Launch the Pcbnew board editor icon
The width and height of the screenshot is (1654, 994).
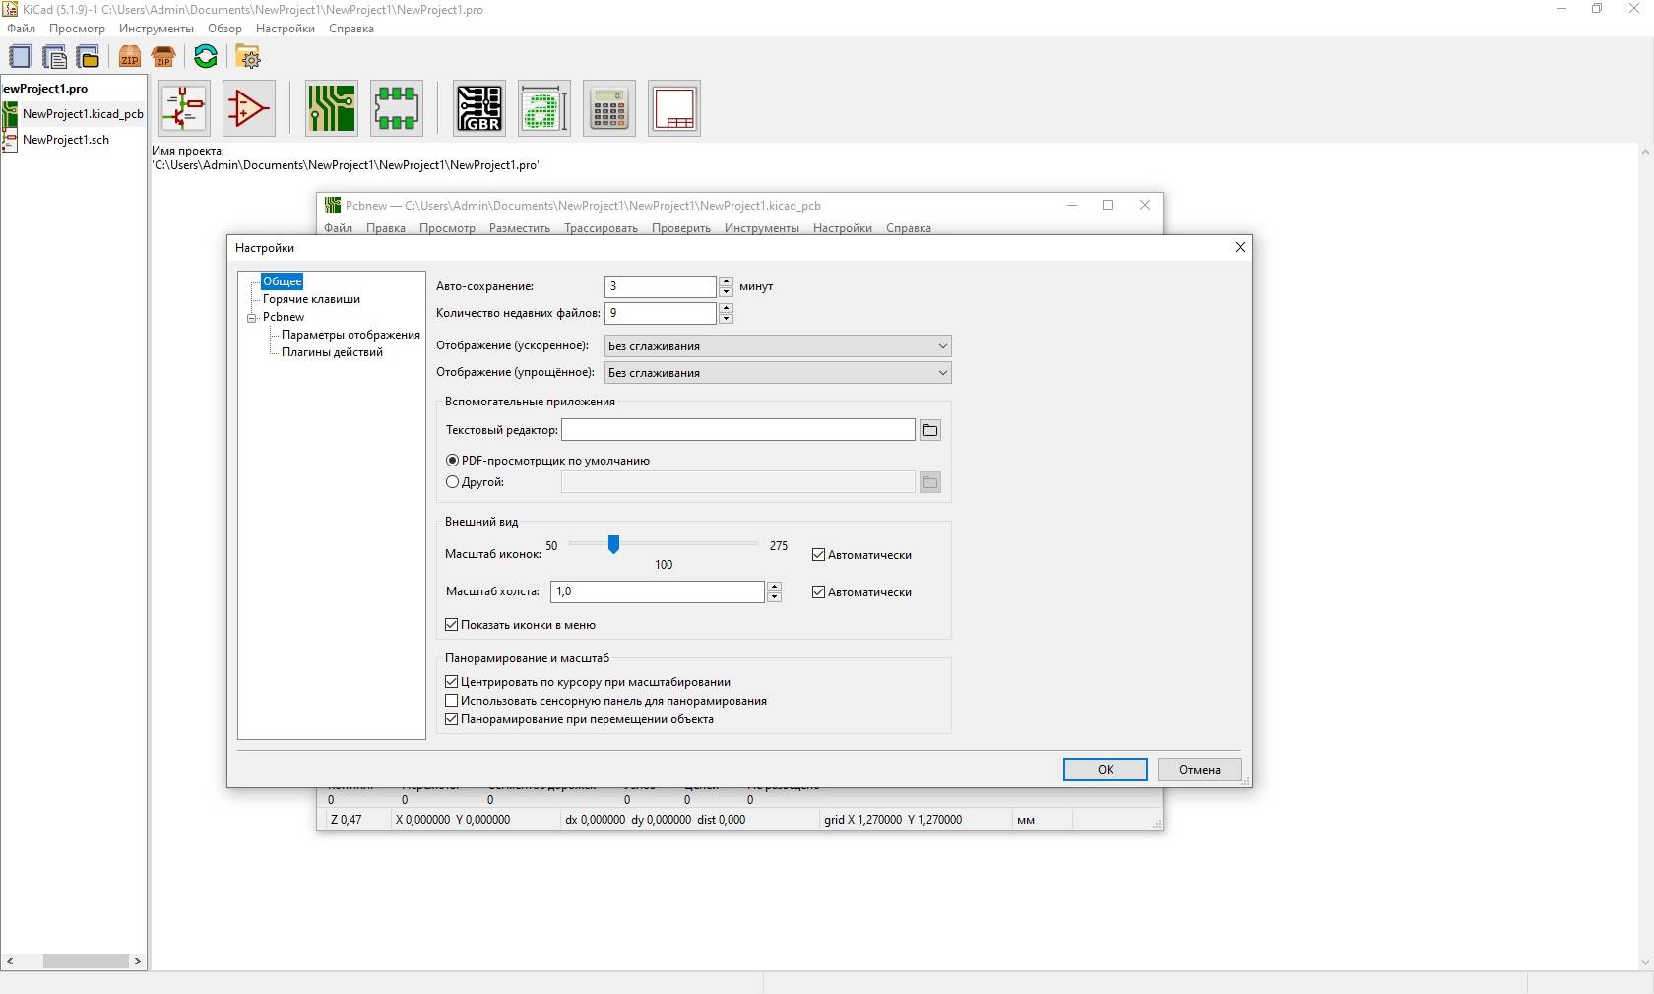coord(332,108)
